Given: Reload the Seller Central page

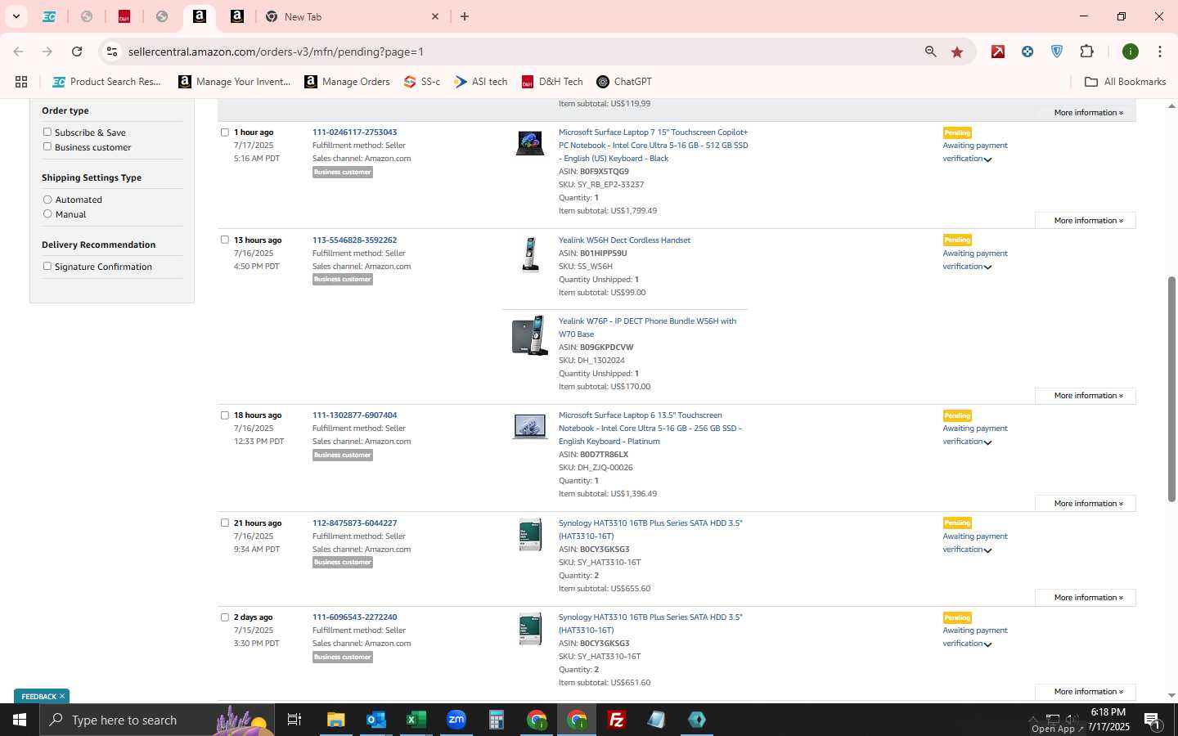Looking at the screenshot, I should pos(77,52).
